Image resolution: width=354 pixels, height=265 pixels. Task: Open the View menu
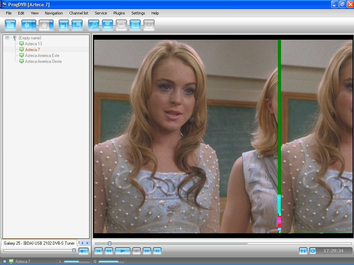(x=35, y=13)
